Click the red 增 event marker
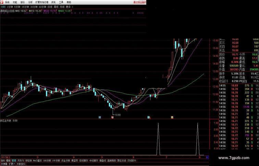The width and height of the screenshot is (259, 166). [x=112, y=117]
